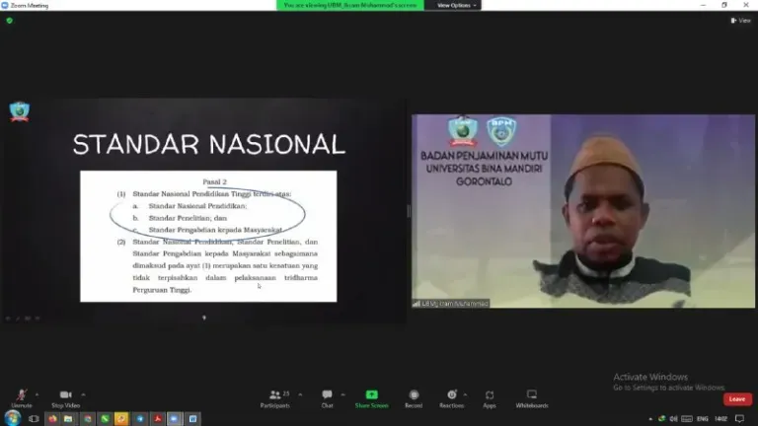Expand audio options arrow beside Unmute
Image resolution: width=758 pixels, height=426 pixels.
click(x=39, y=393)
